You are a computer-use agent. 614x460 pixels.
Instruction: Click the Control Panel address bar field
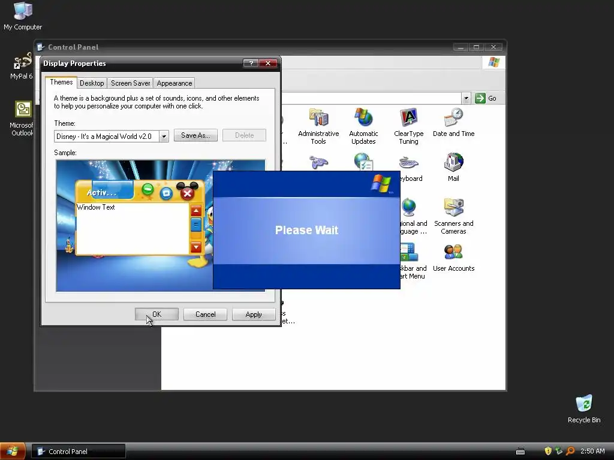371,98
